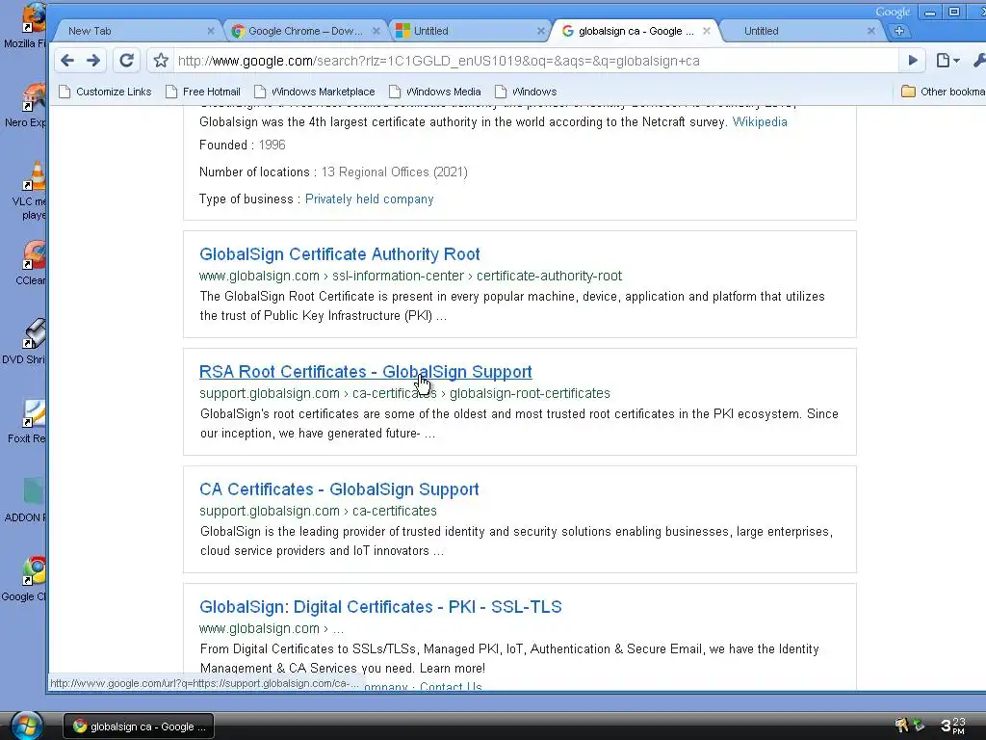The height and width of the screenshot is (740, 986).
Task: Open GlobalSign Certificate Authority Root result
Action: click(340, 254)
